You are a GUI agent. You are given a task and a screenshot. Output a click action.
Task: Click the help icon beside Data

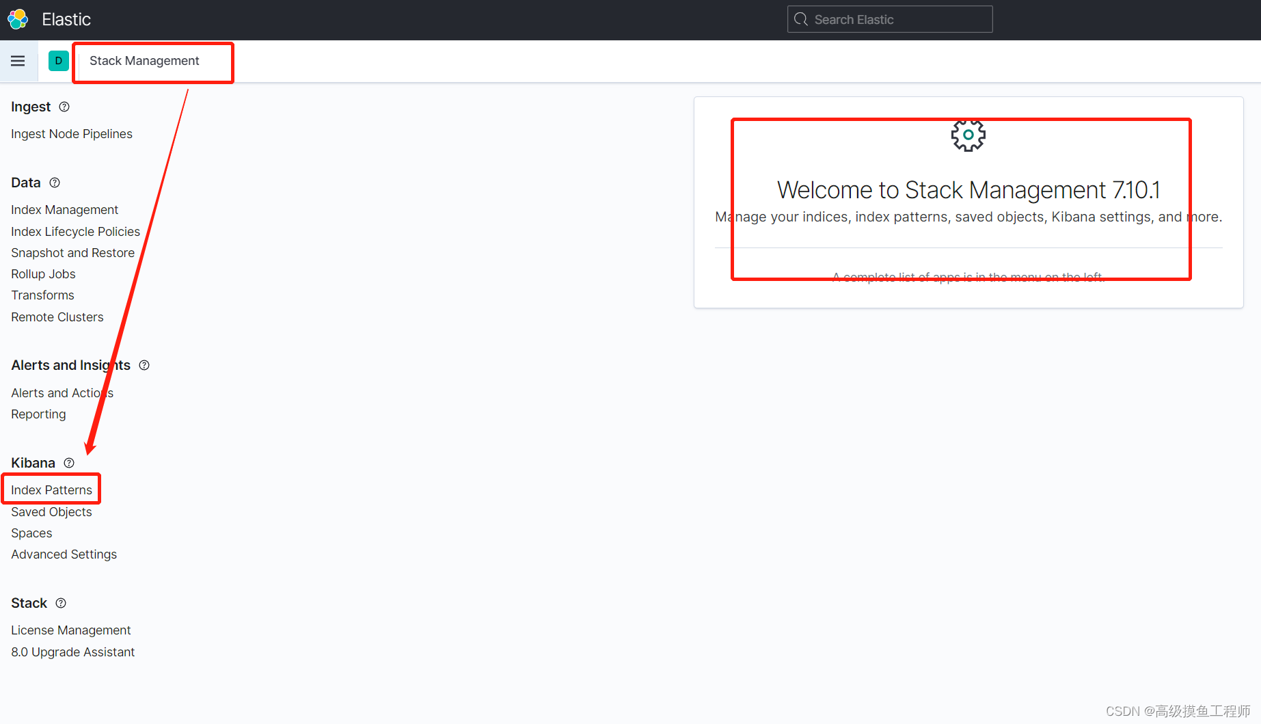(x=55, y=183)
